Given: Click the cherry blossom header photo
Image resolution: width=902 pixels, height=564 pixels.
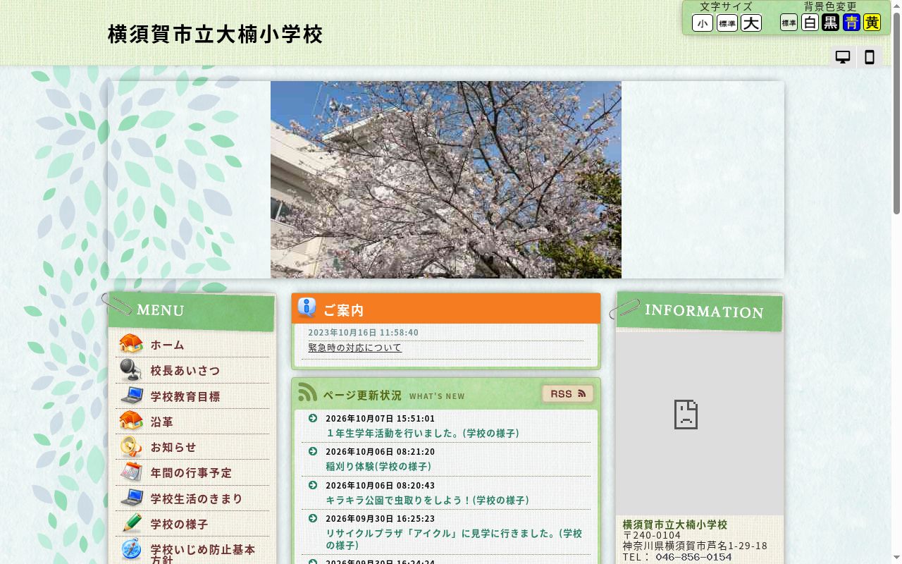Looking at the screenshot, I should pyautogui.click(x=446, y=180).
